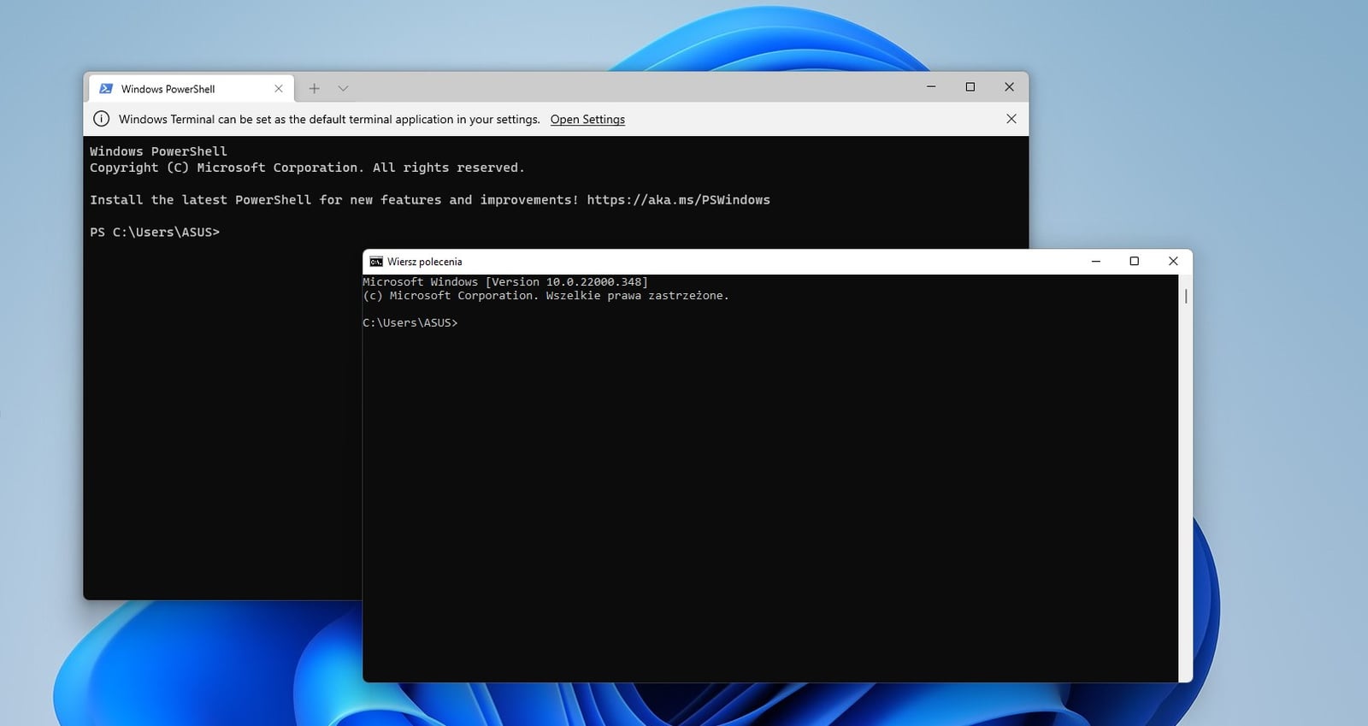
Task: Close the Windows Terminal window
Action: tap(1009, 87)
